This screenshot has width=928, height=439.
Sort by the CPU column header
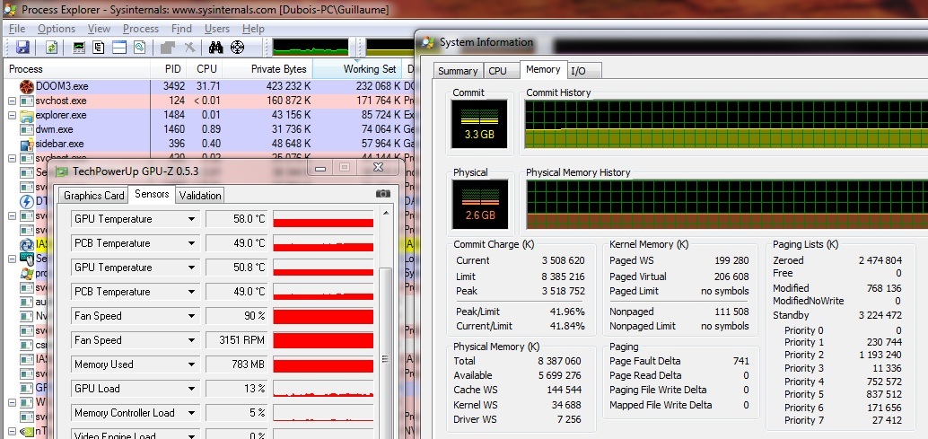click(206, 69)
